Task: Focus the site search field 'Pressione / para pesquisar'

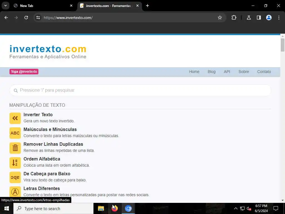Action: tap(140, 90)
